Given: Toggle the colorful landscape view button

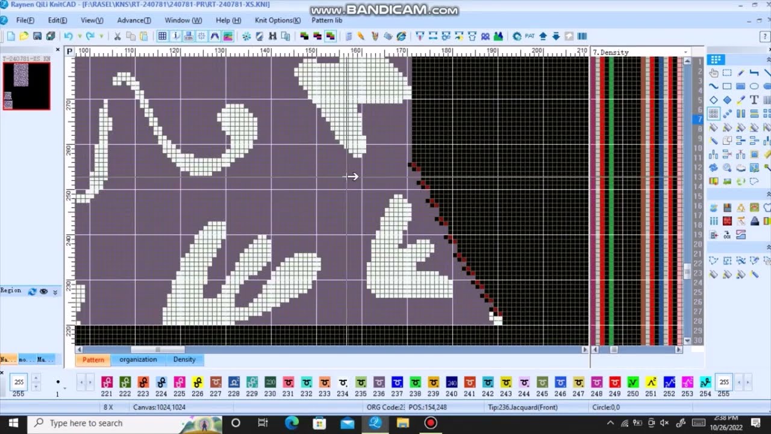Looking at the screenshot, I should [x=228, y=36].
